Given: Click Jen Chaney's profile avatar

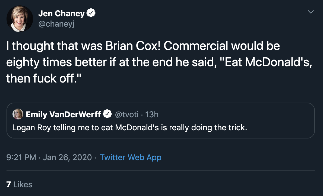Looking at the screenshot, I should click(20, 19).
